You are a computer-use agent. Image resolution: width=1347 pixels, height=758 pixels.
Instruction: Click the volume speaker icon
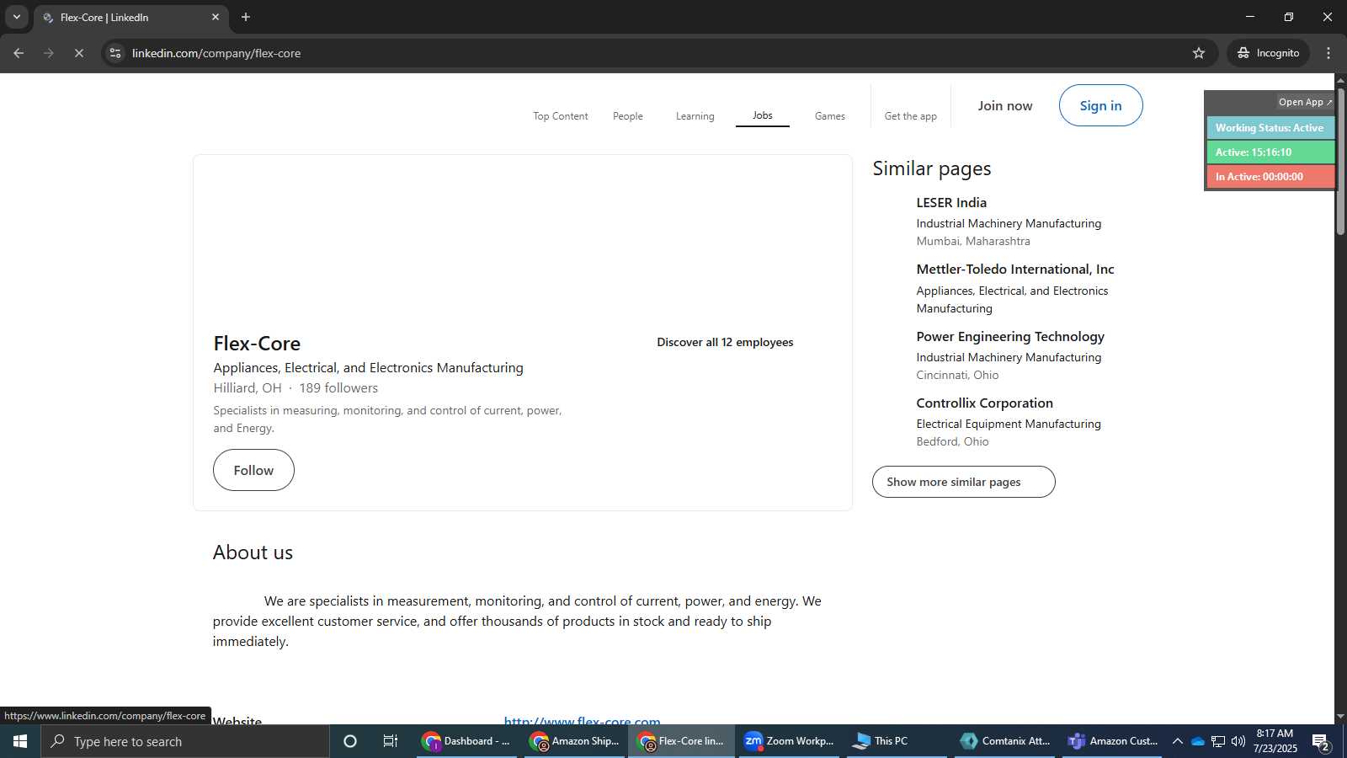click(x=1238, y=741)
